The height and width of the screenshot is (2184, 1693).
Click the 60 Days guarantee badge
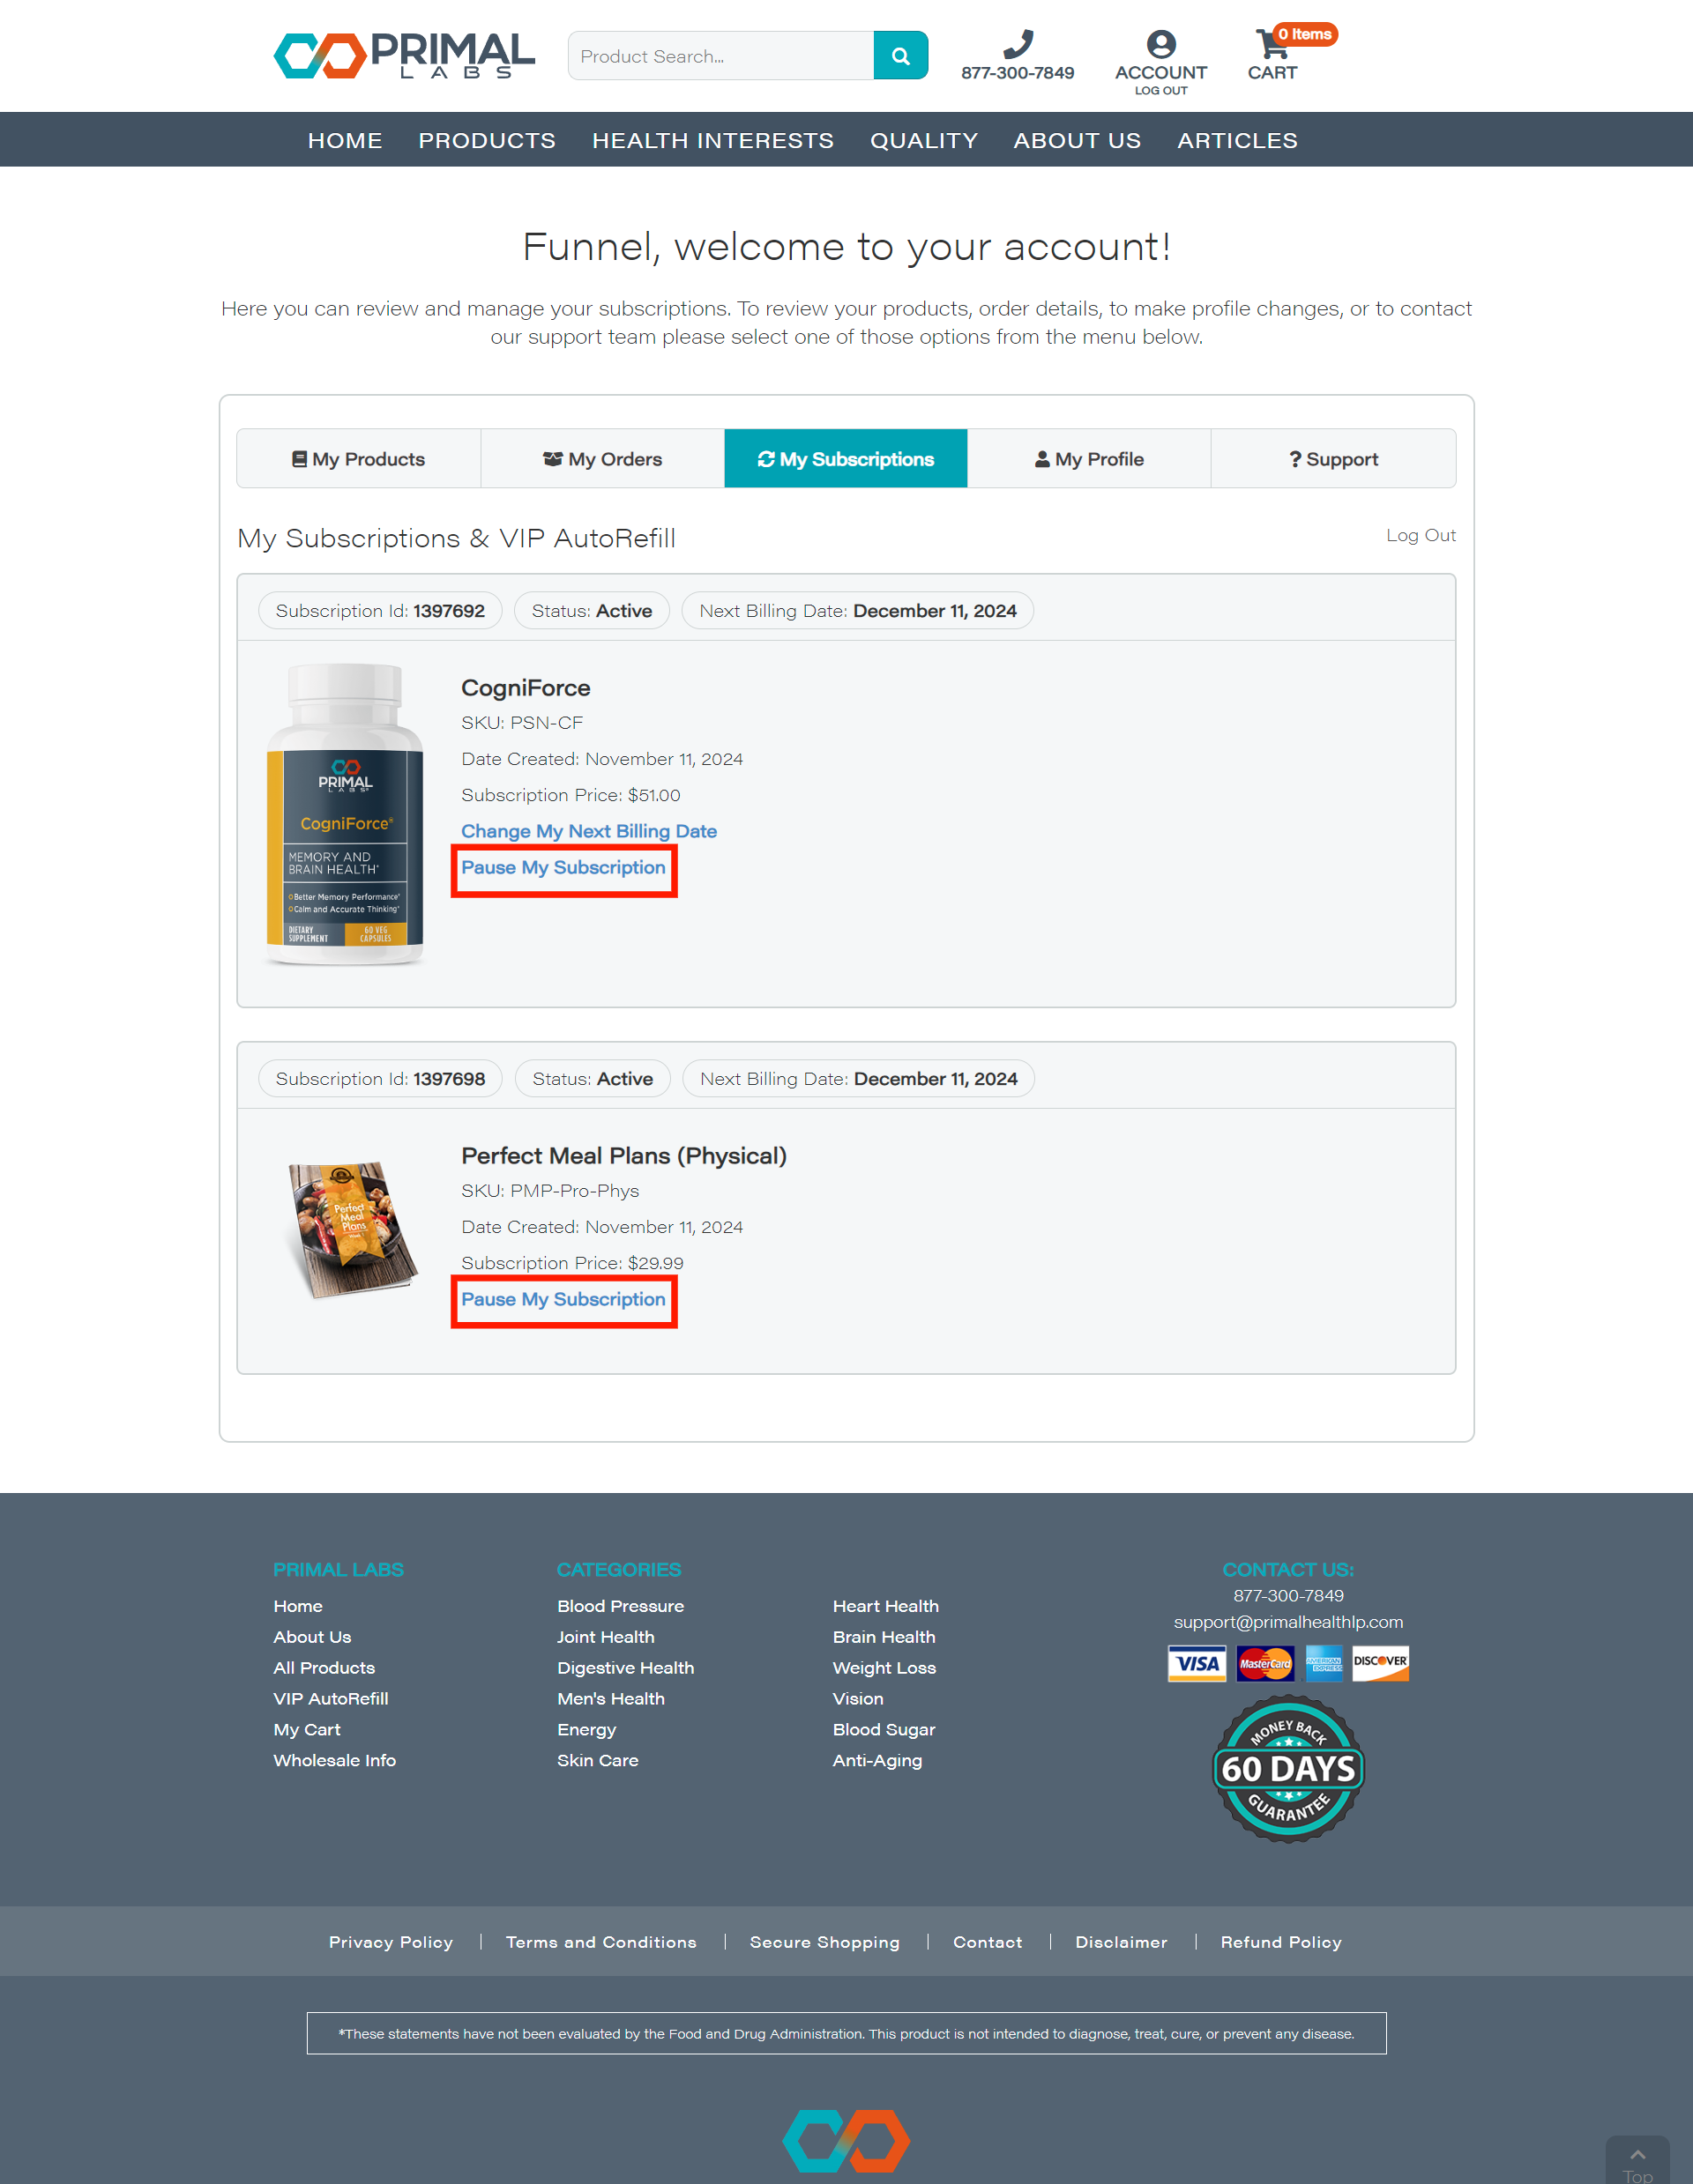pyautogui.click(x=1287, y=1768)
